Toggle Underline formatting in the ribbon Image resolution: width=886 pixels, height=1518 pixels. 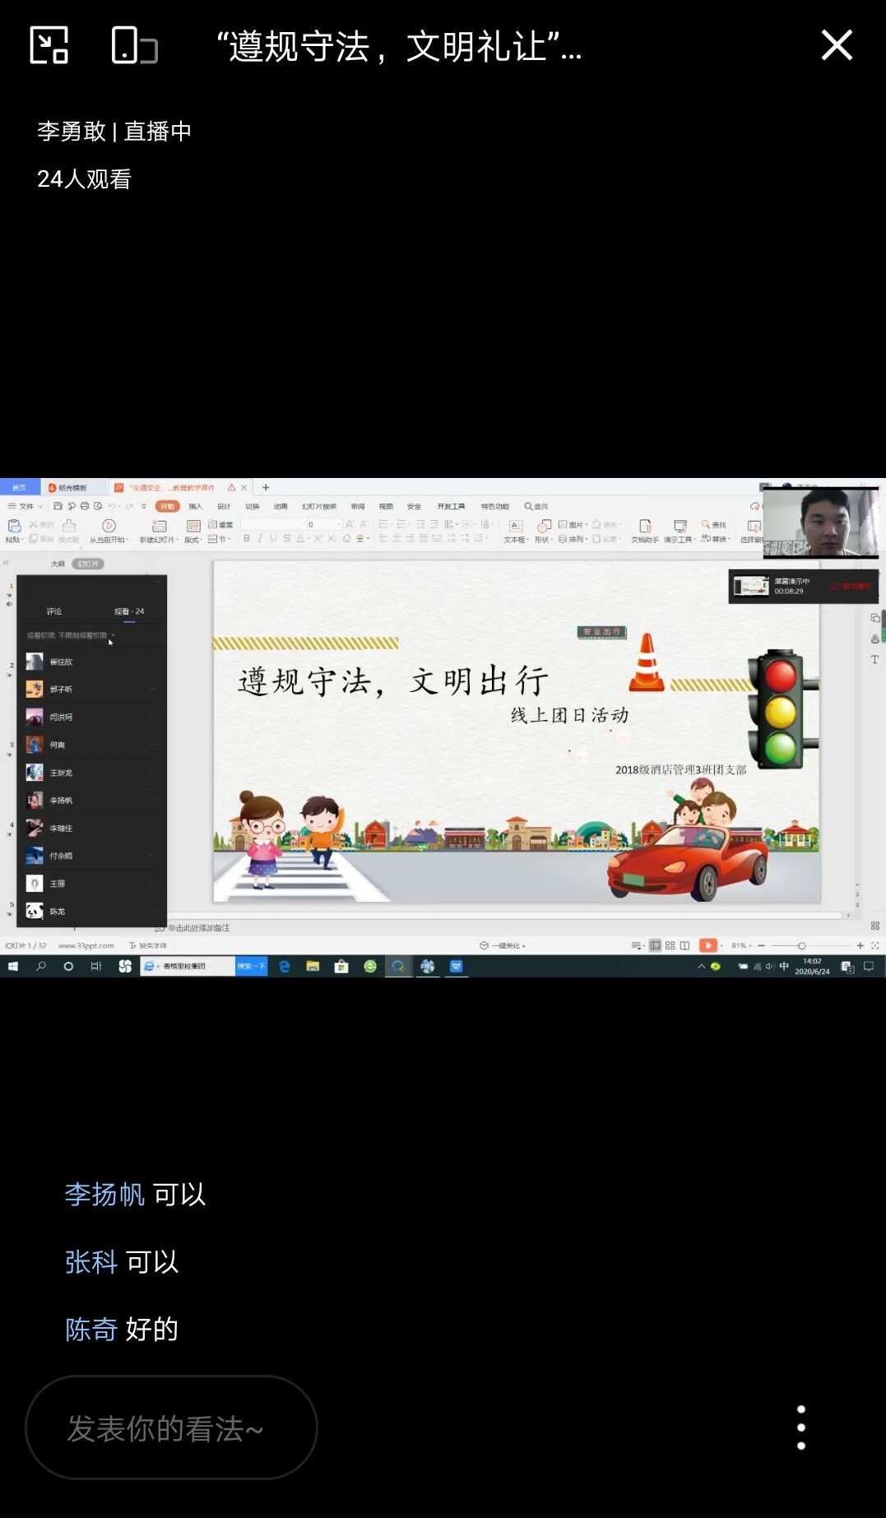point(273,538)
